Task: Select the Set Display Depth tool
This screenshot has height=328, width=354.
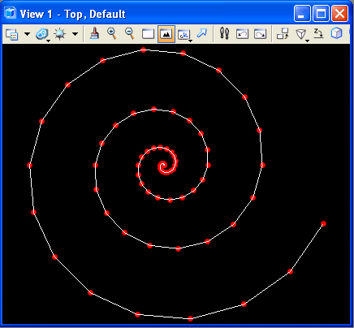Action: (x=318, y=33)
